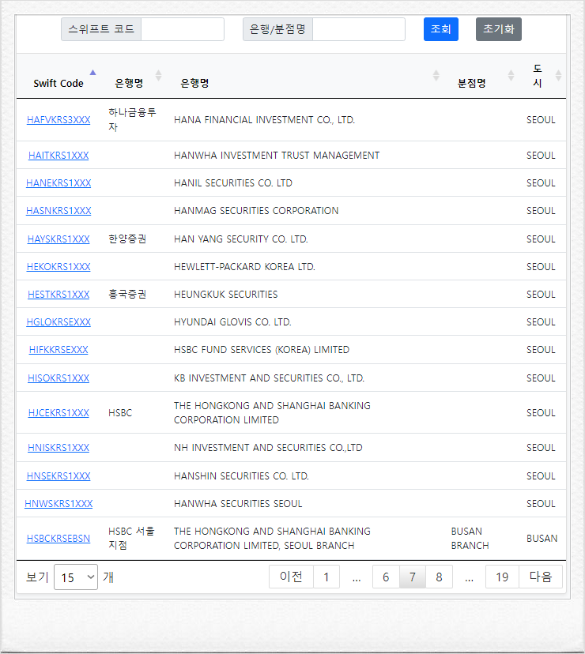Image resolution: width=585 pixels, height=654 pixels.
Task: Click HANA FINANCIAL INVESTMENT CO., LTD. cell
Action: [x=264, y=120]
